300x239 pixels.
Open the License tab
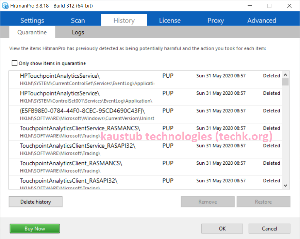pyautogui.click(x=170, y=20)
